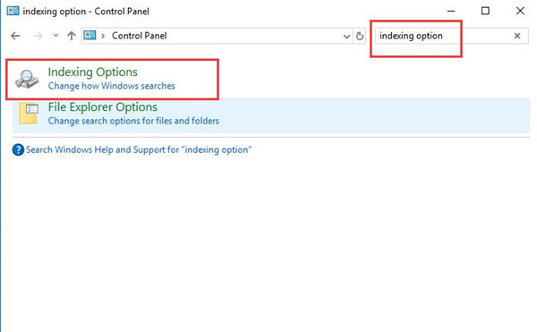Click the File Explorer Options folder icon
Image resolution: width=537 pixels, height=332 pixels.
tap(29, 114)
